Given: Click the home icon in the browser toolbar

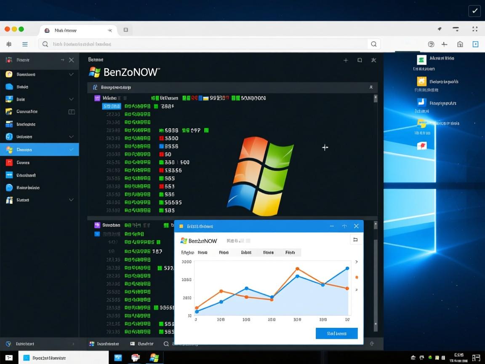Looking at the screenshot, I should coord(460,44).
